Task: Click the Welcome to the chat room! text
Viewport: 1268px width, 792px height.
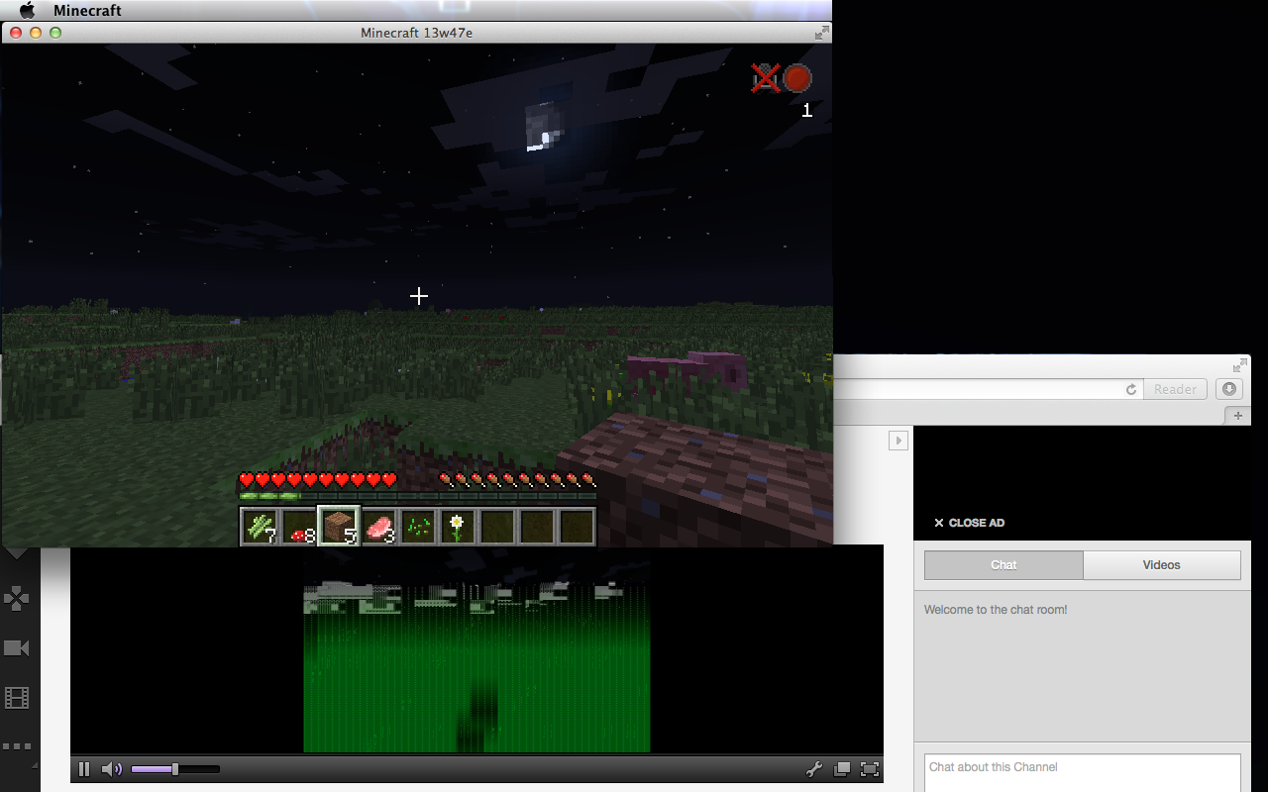Action: [996, 610]
